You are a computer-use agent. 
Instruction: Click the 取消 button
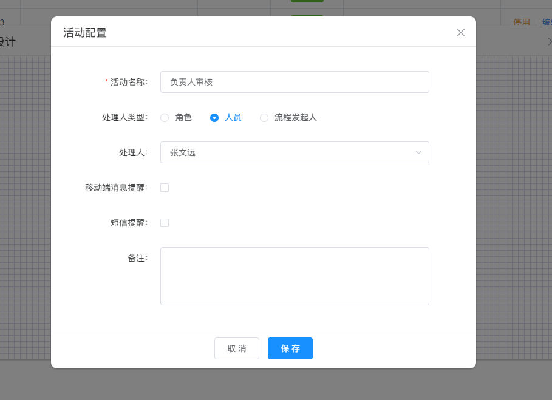coord(237,348)
